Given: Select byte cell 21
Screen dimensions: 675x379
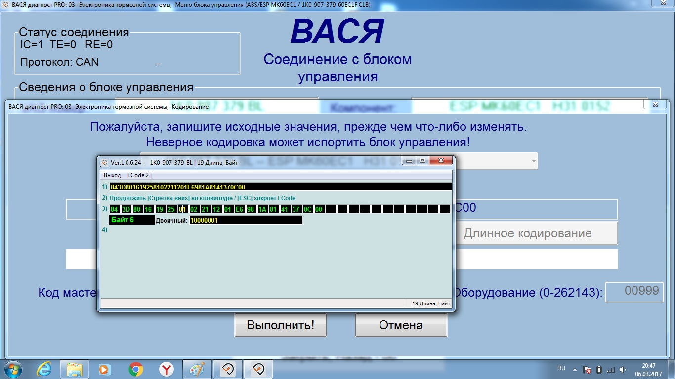Looking at the screenshot, I should click(x=206, y=209).
